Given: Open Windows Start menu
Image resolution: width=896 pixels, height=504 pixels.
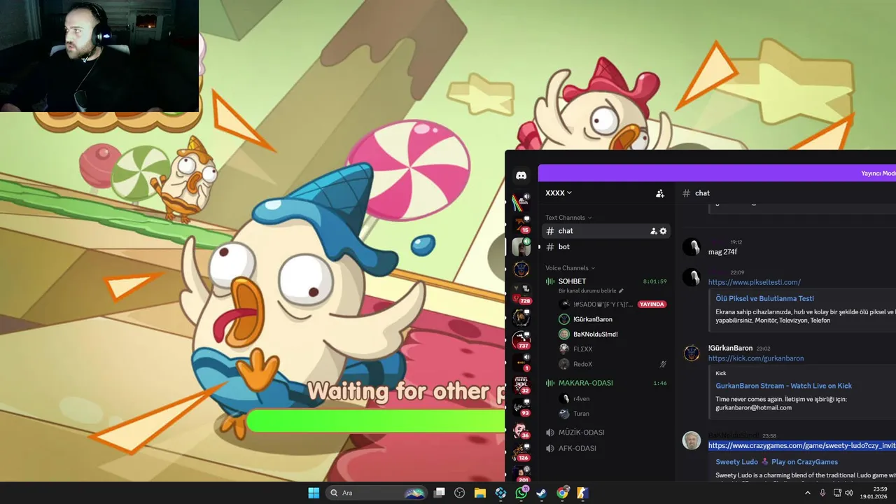Looking at the screenshot, I should click(314, 493).
